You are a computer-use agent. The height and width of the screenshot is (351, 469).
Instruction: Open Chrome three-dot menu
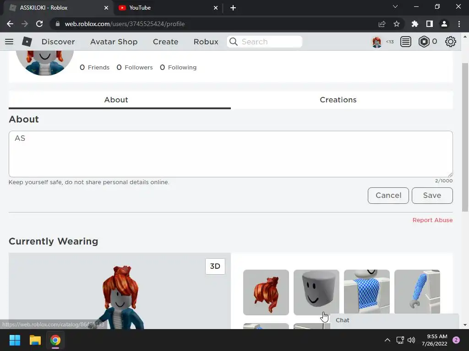[459, 24]
